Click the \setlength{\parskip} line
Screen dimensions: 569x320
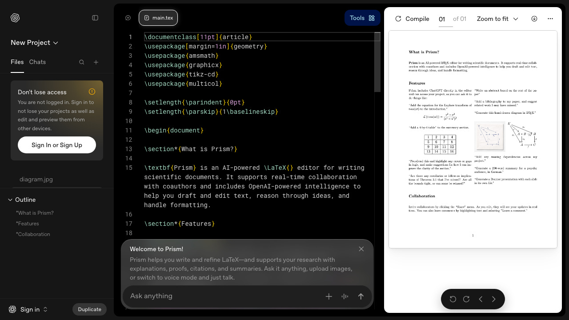pyautogui.click(x=211, y=112)
